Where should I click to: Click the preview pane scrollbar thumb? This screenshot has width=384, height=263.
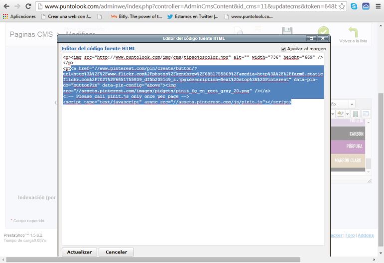tap(369, 164)
